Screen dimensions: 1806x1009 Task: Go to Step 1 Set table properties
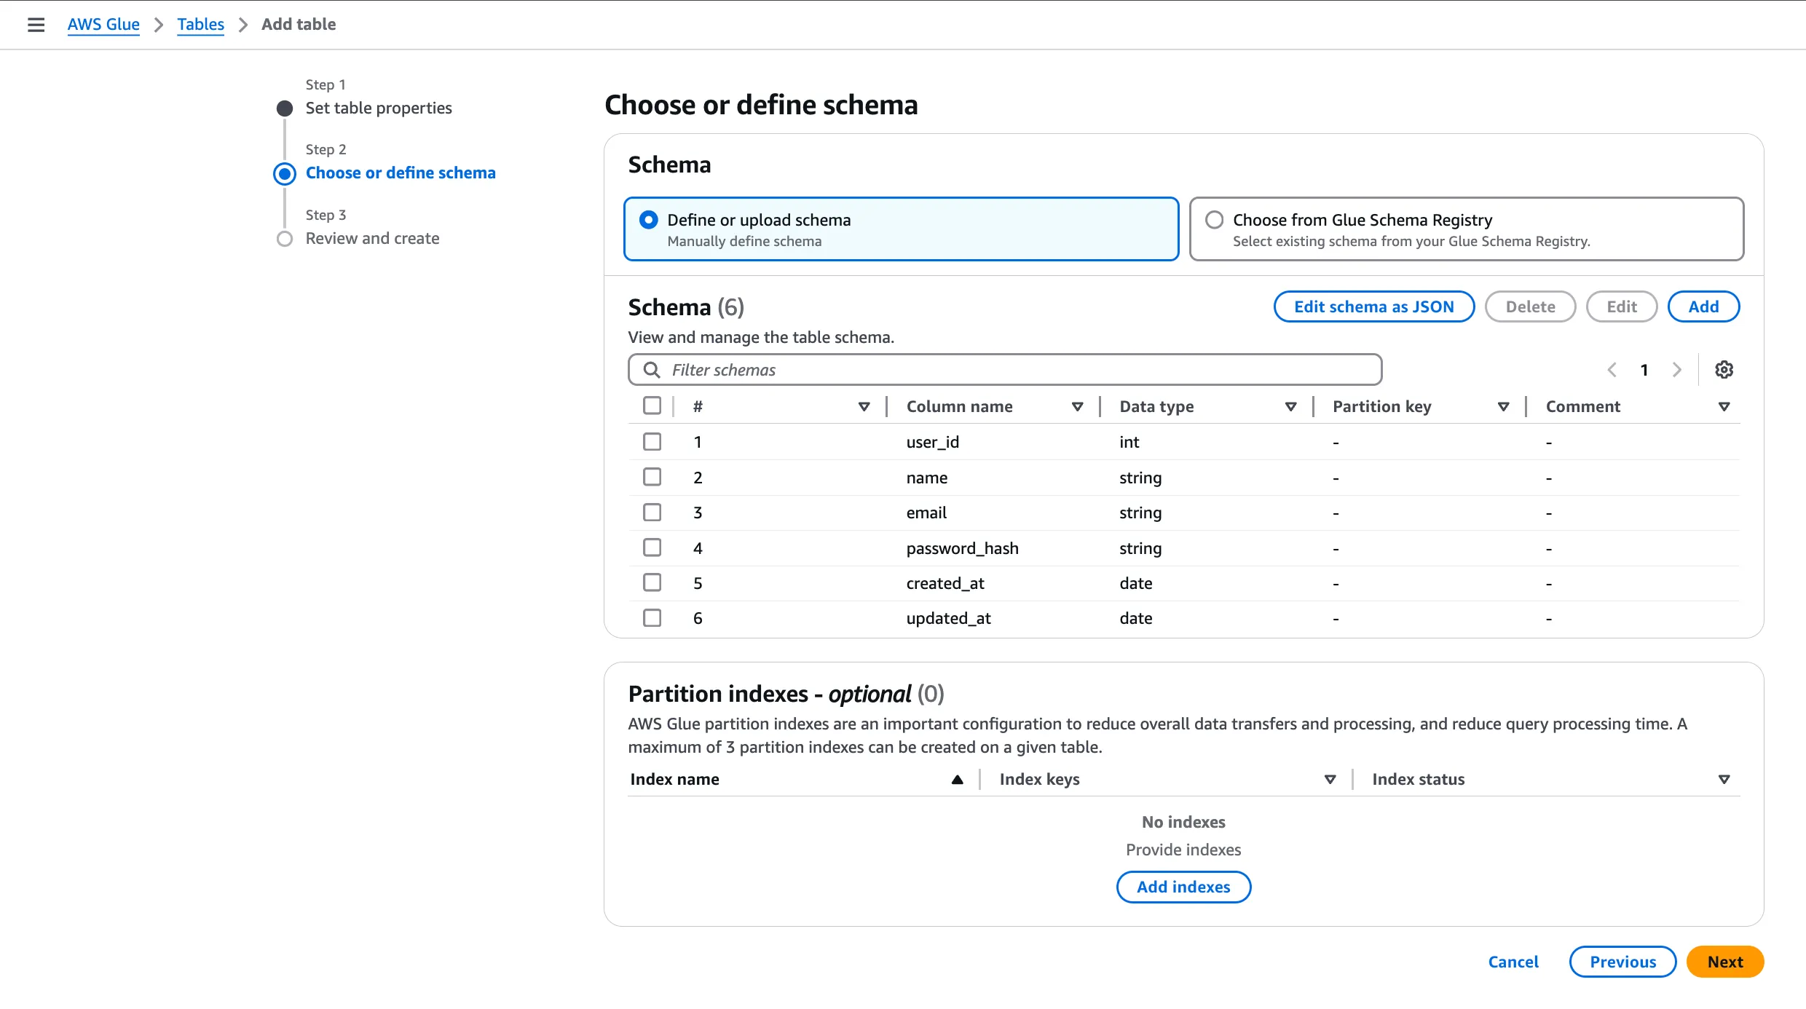tap(378, 108)
